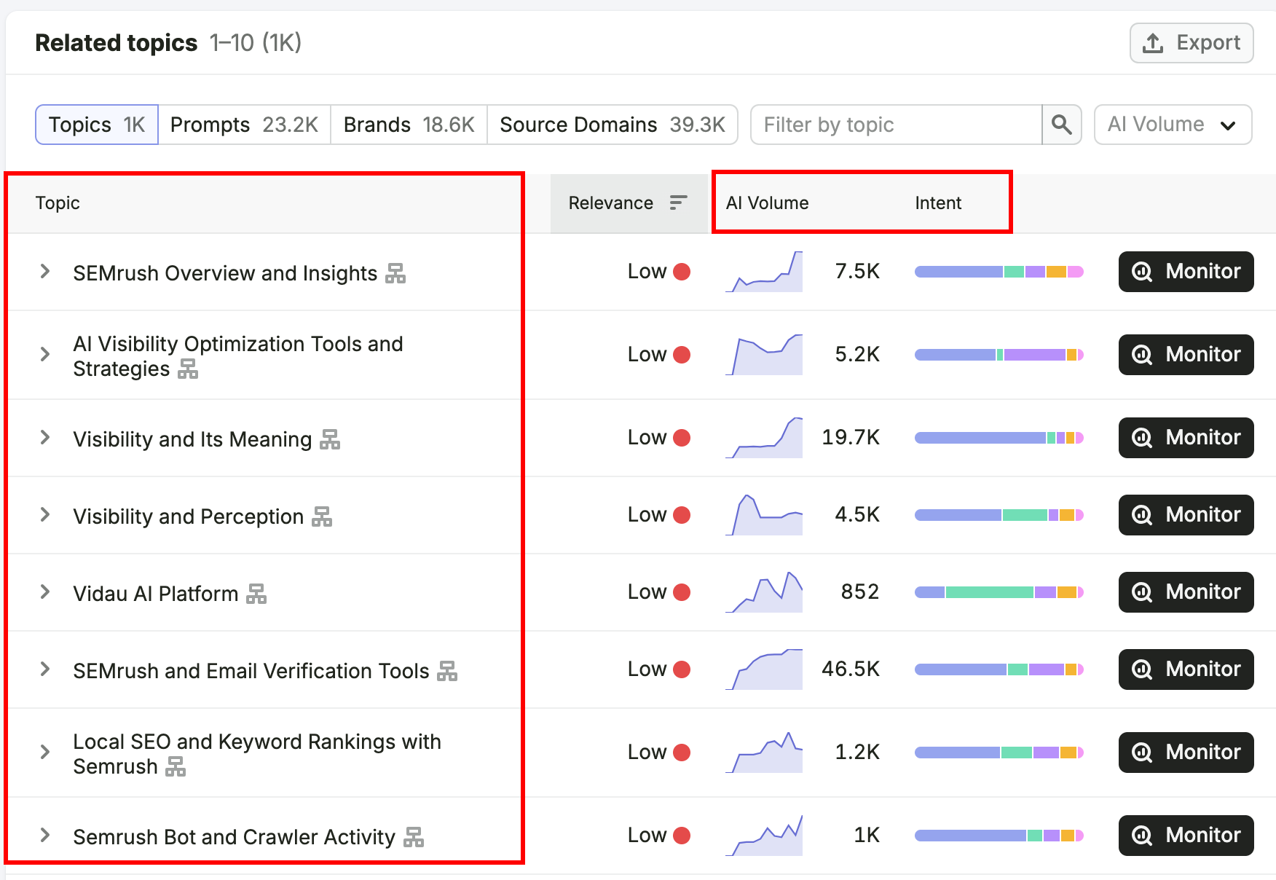Click the 852 volume value
1276x880 pixels.
tap(860, 592)
